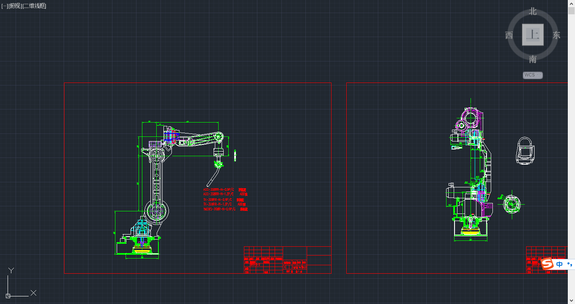Screen dimensions: 575x304
Task: Open the 俯视 view controls menu
Action: click(15, 6)
